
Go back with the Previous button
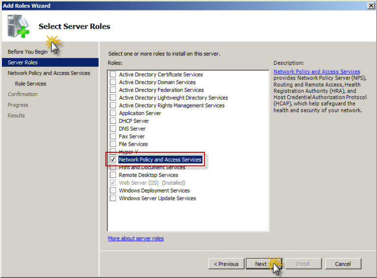pos(226,264)
